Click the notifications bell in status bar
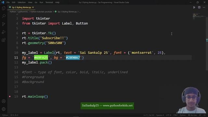This screenshot has width=208, height=117. click(x=205, y=115)
